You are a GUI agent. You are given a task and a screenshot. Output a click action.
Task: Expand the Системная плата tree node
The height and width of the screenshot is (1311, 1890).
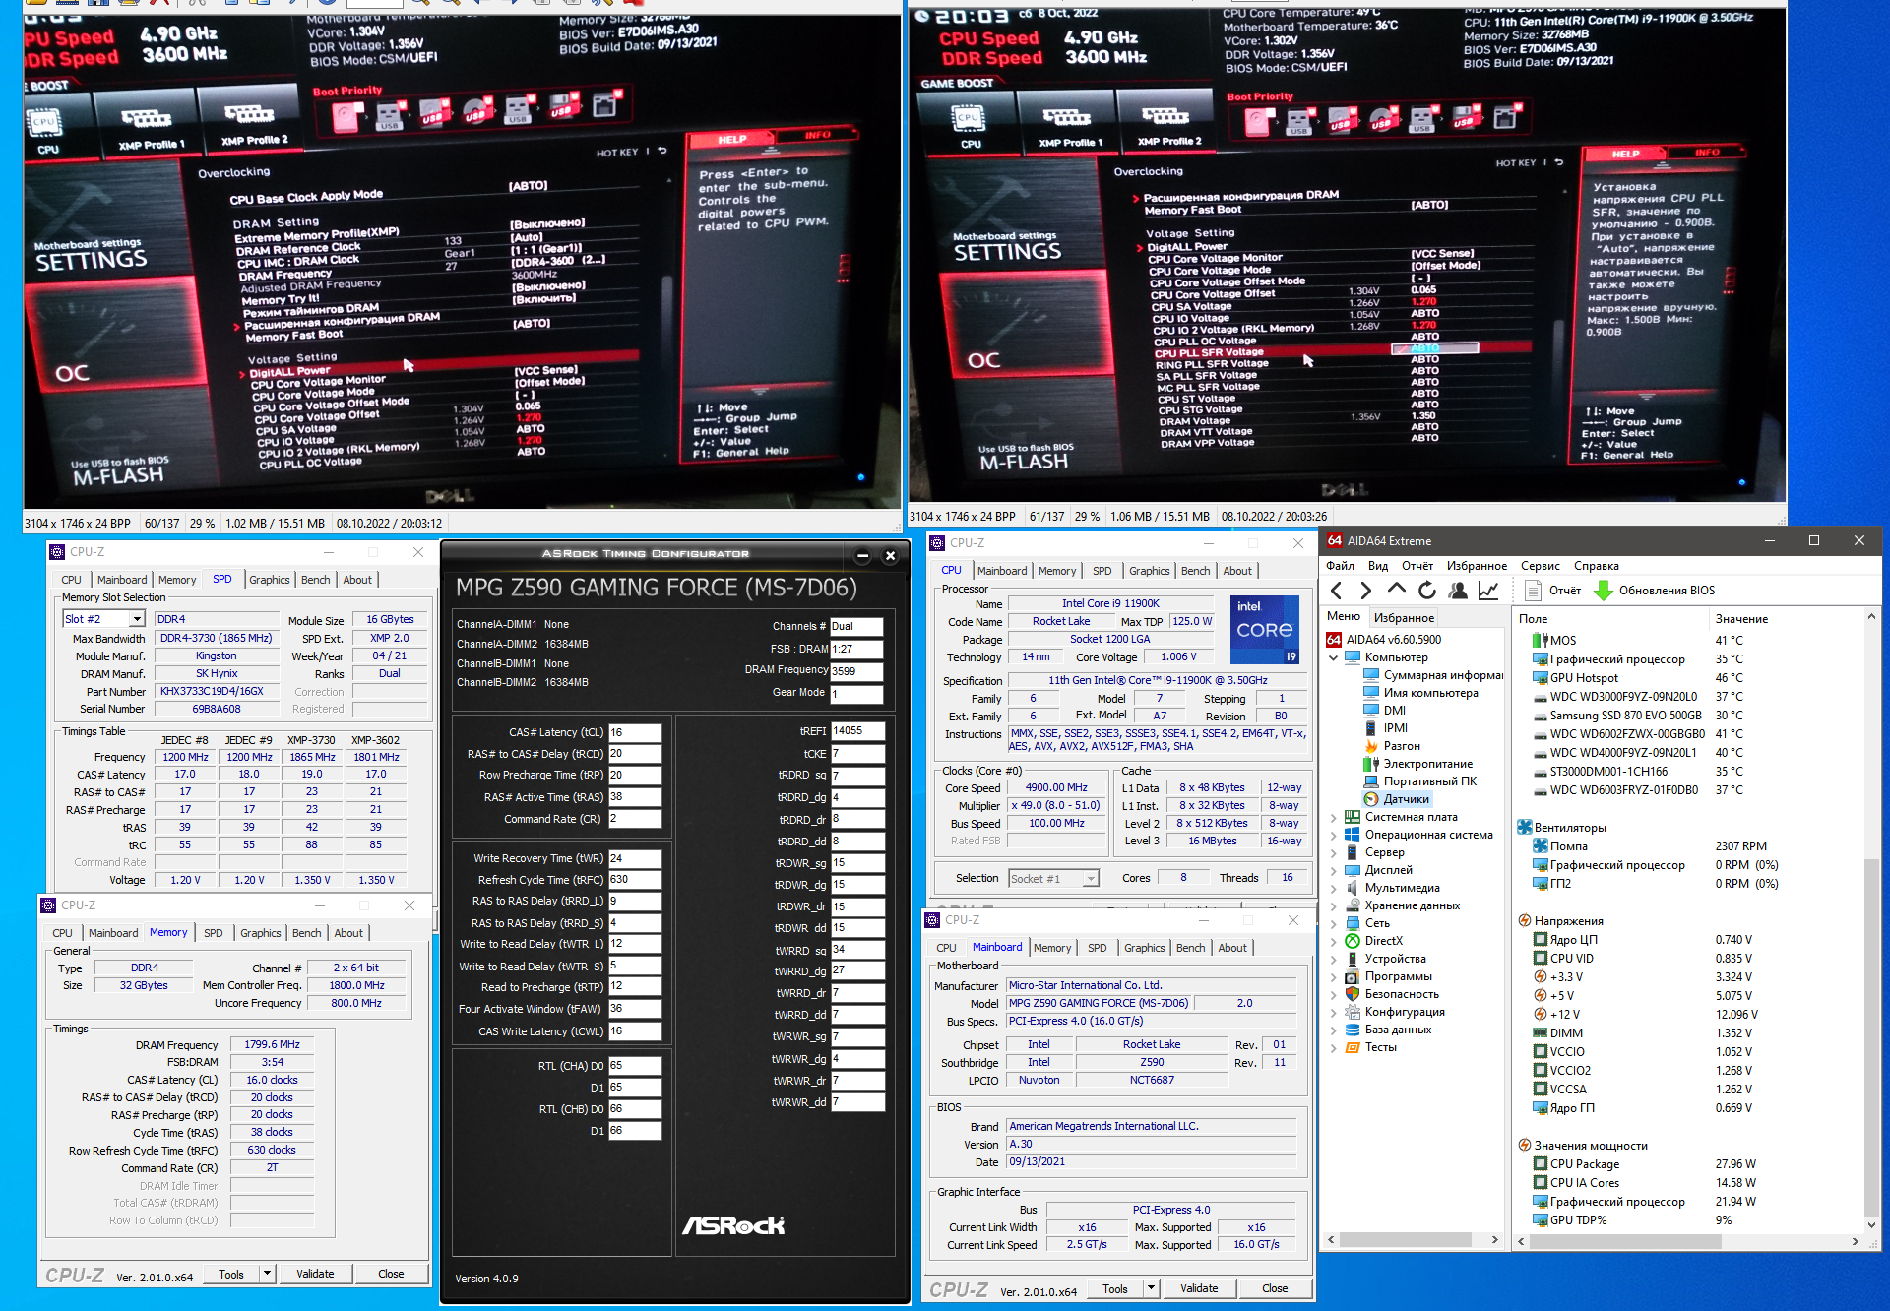coord(1334,817)
